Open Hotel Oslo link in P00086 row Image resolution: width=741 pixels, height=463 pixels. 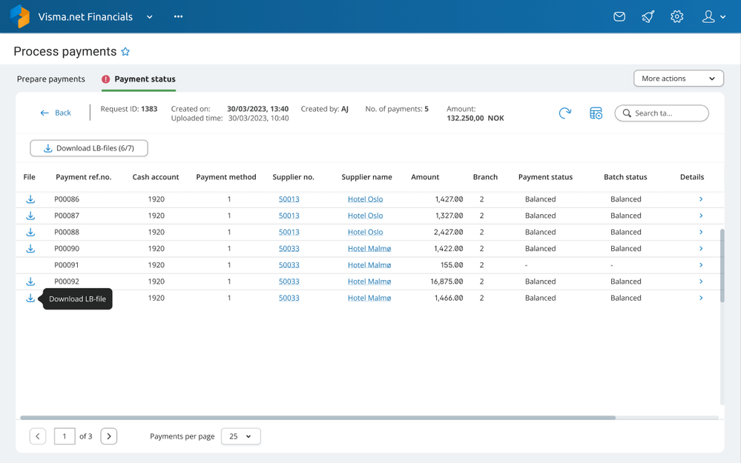pos(365,199)
